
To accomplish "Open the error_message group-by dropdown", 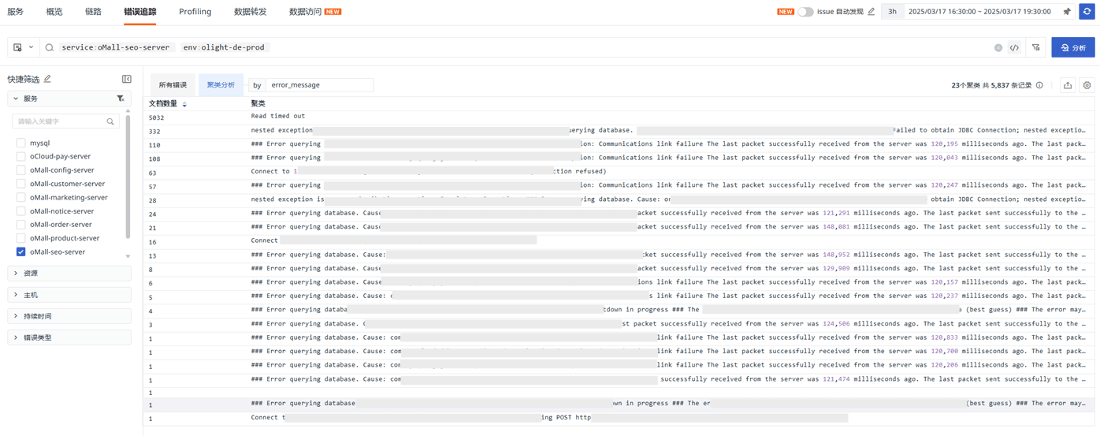I will tap(318, 85).
